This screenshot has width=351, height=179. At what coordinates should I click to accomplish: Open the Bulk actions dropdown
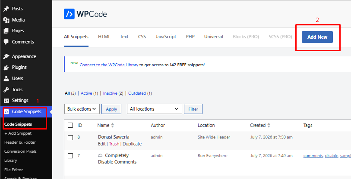[x=82, y=109]
